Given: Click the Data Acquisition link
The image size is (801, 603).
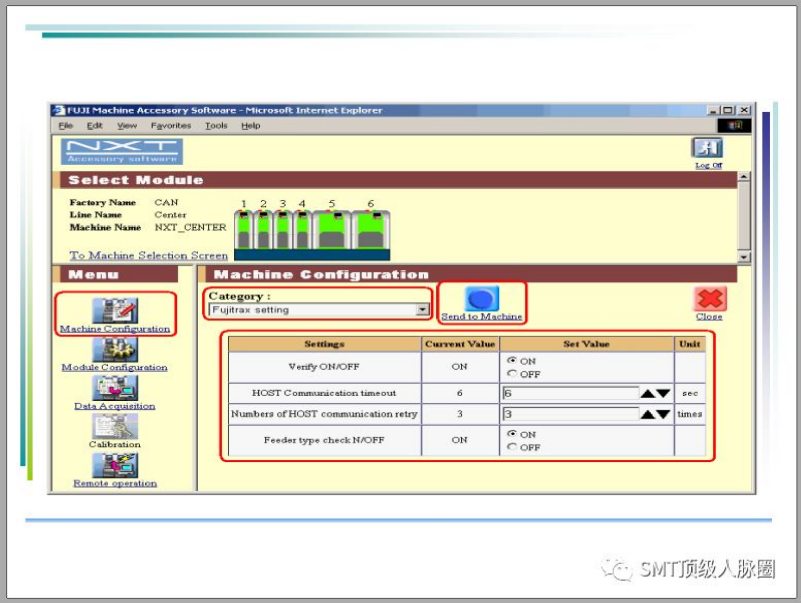Looking at the screenshot, I should [x=115, y=406].
